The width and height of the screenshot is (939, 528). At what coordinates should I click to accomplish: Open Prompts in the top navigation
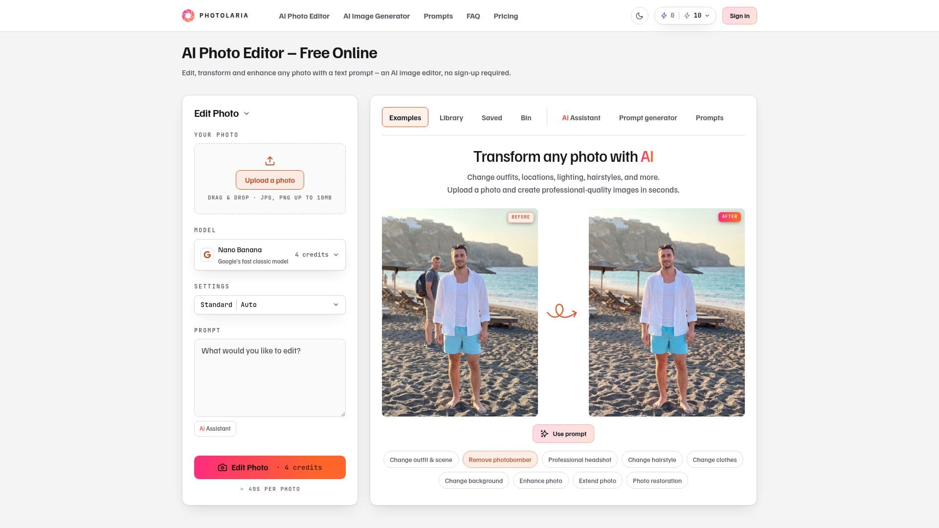pyautogui.click(x=438, y=16)
